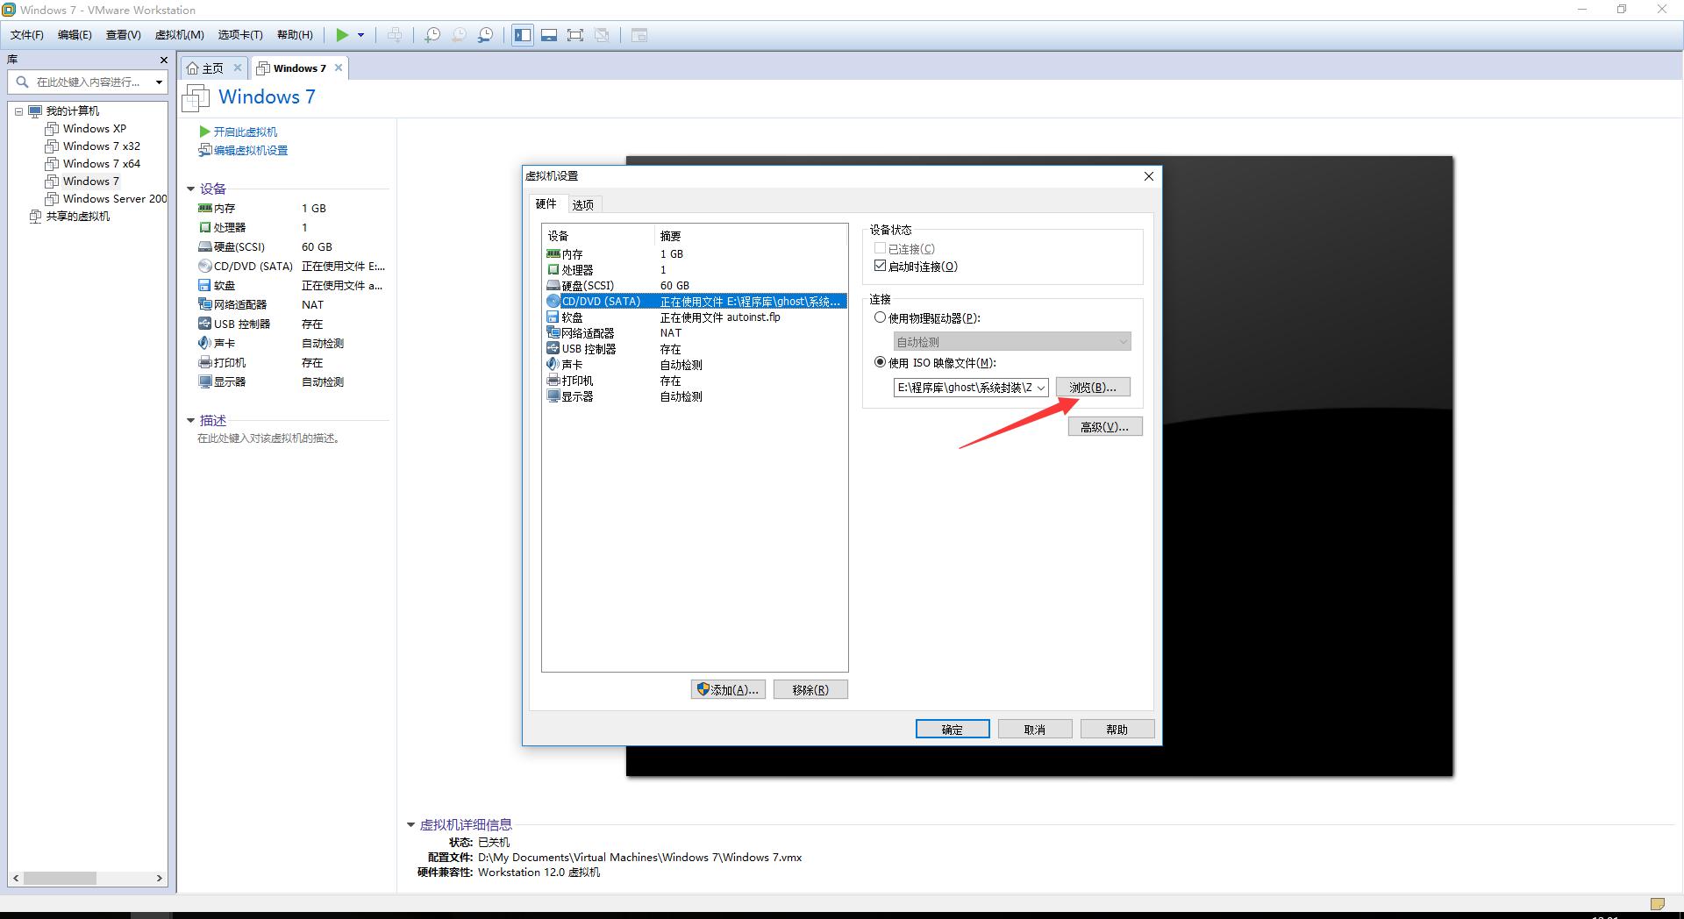
Task: Uncheck 启动时连接 option
Action: point(881,266)
